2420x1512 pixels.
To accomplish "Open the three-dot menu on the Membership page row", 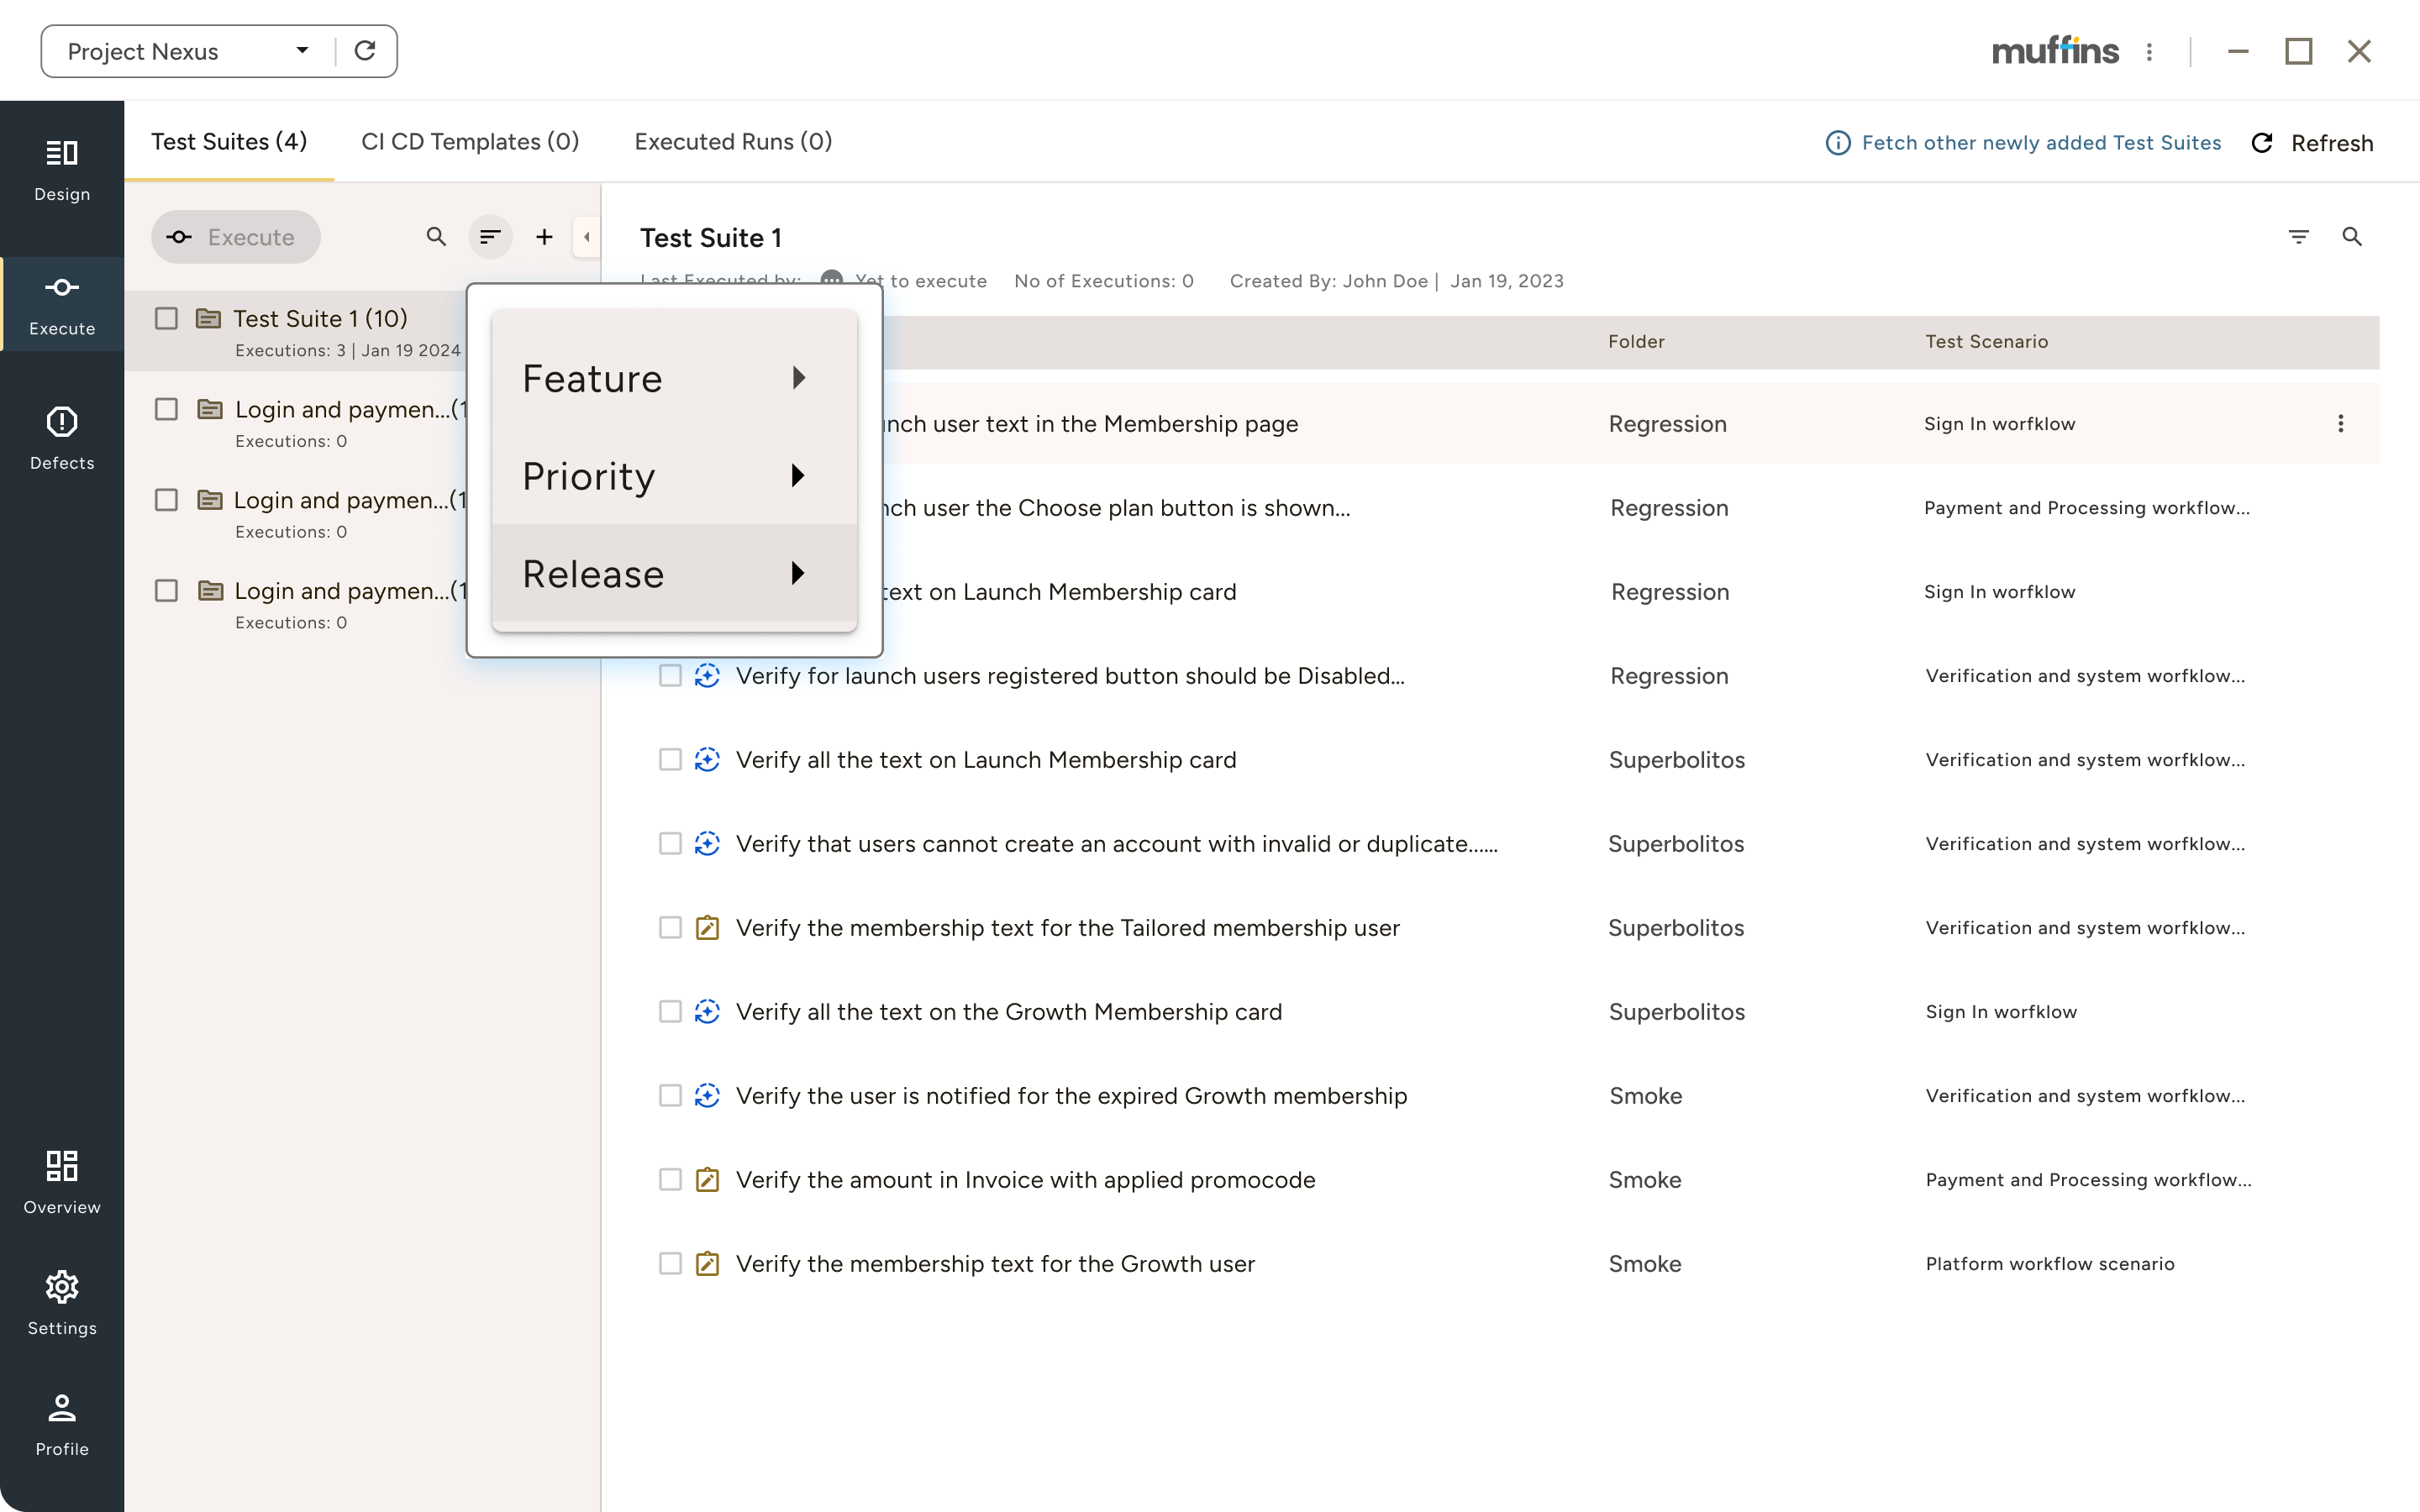I will point(2341,423).
